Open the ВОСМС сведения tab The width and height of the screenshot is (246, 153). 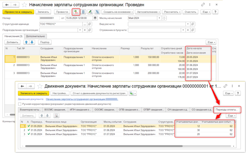point(55,110)
